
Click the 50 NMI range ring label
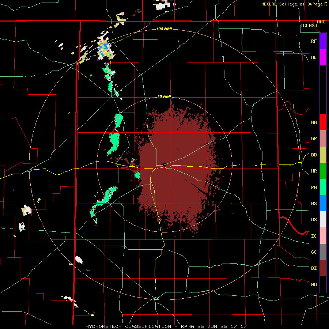164,97
